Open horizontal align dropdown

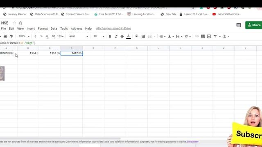[x=162, y=36]
